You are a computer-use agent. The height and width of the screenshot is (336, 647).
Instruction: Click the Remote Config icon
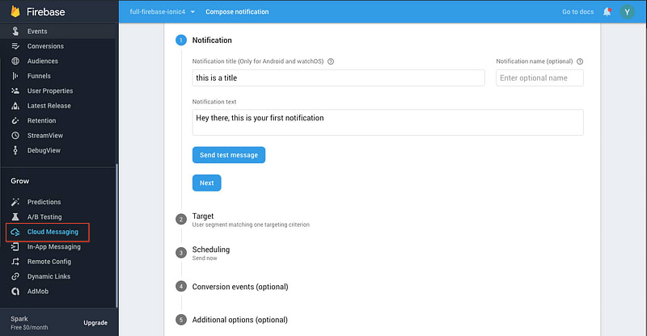click(x=15, y=262)
